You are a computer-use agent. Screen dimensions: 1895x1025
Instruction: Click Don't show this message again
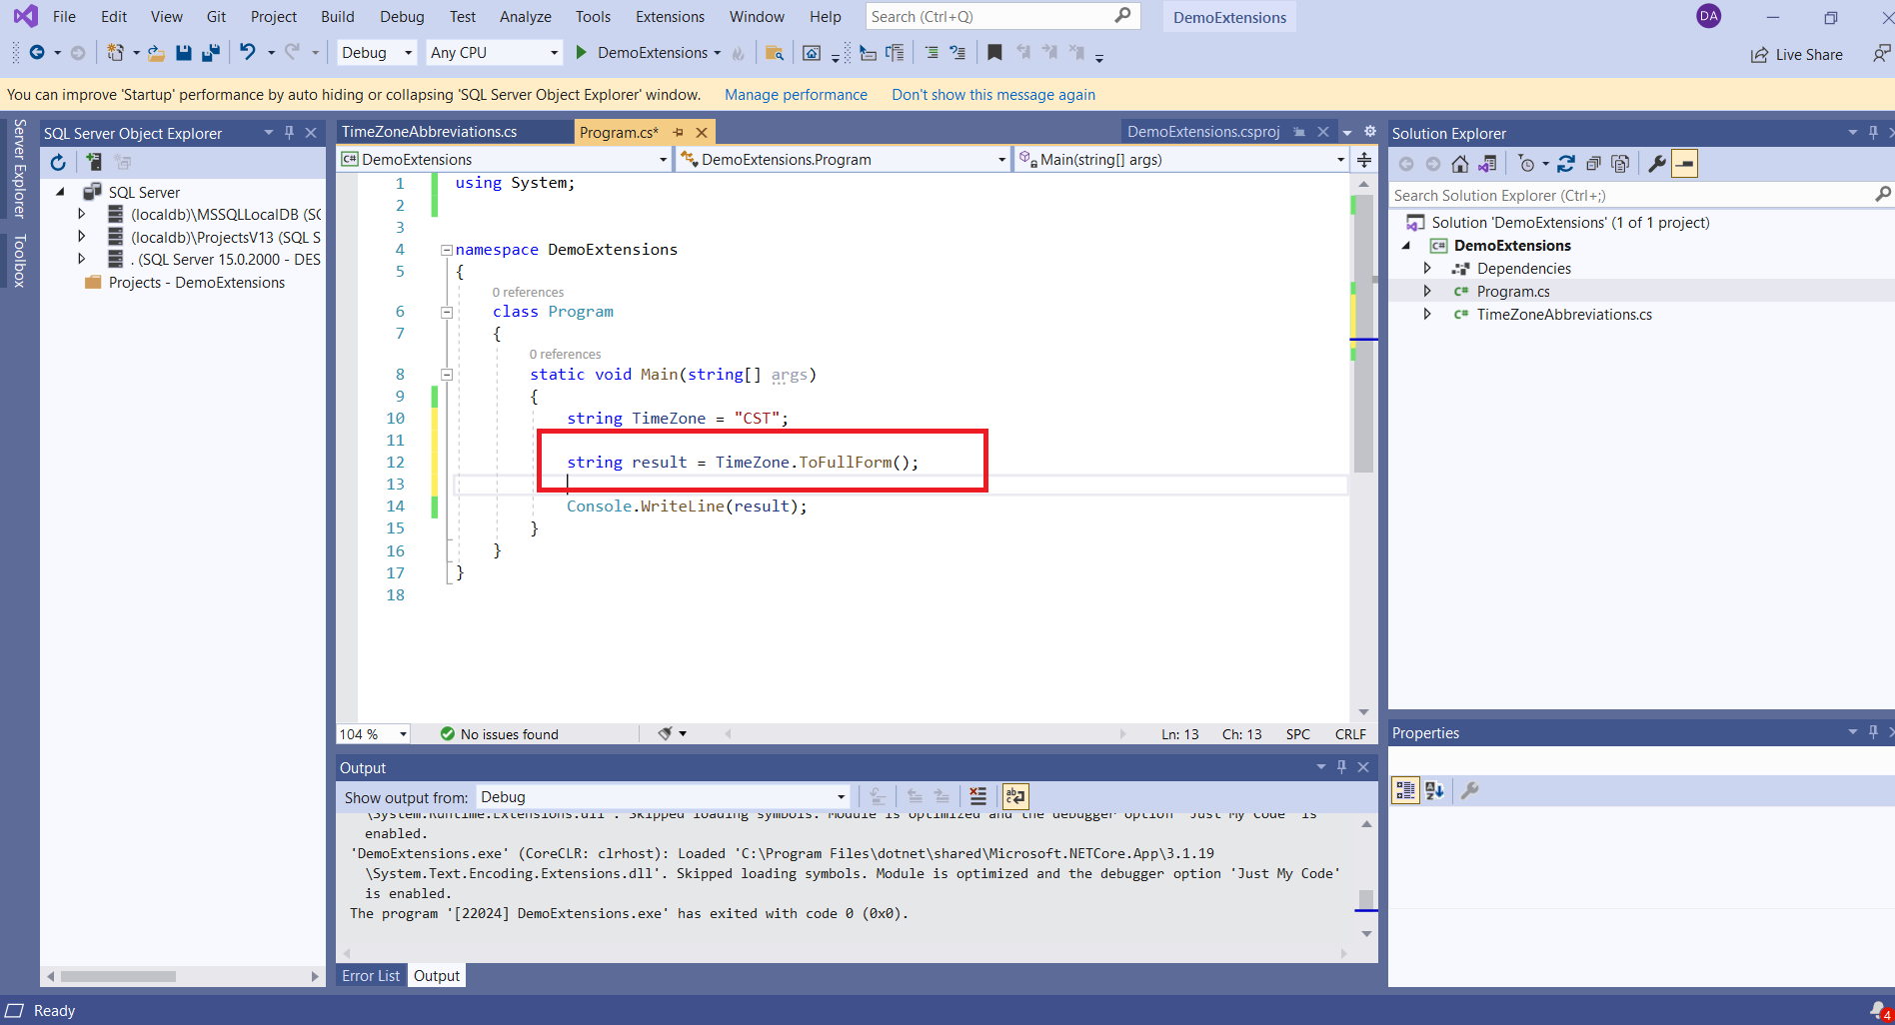pos(992,94)
